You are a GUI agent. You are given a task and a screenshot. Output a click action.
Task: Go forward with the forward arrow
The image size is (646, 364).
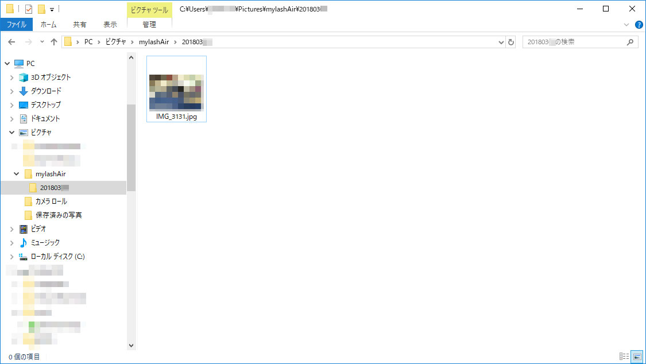coord(29,42)
